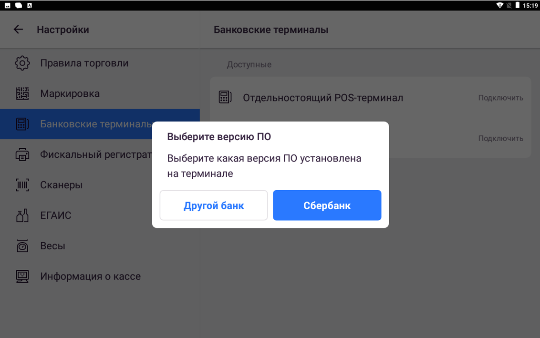Viewport: 540px width, 338px height.
Task: Click the Банковские терминалы terminal icon in sidebar
Action: tap(22, 124)
